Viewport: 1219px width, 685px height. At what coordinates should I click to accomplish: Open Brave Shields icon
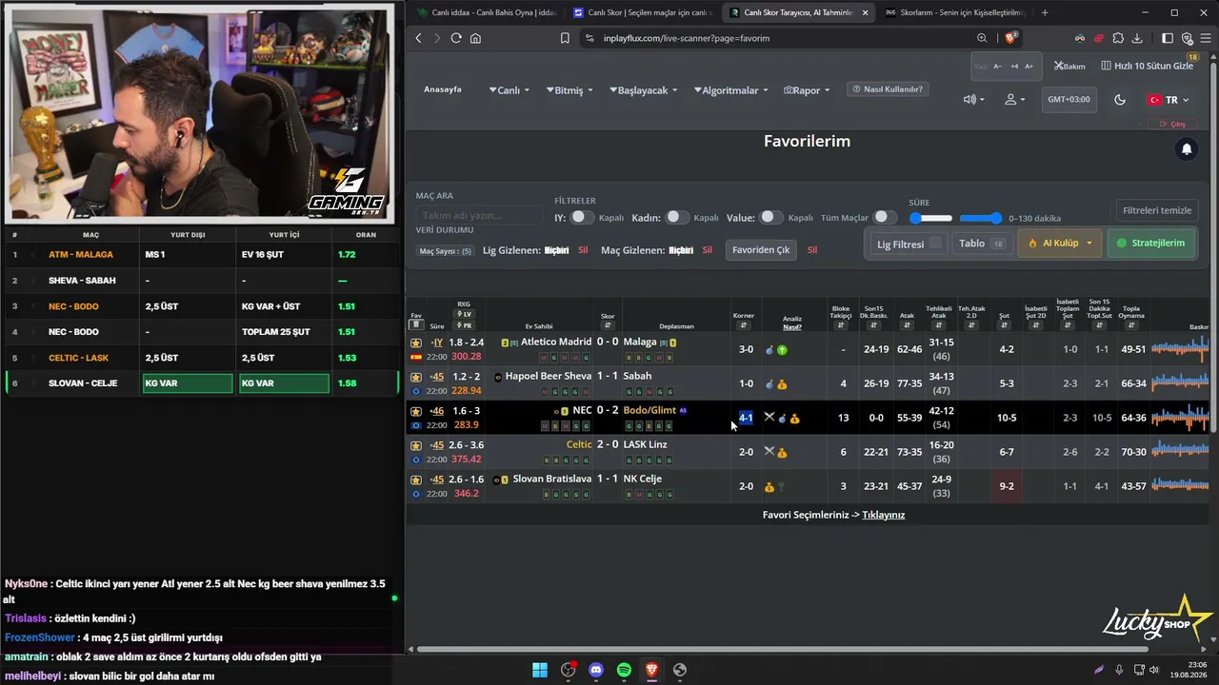(1010, 38)
